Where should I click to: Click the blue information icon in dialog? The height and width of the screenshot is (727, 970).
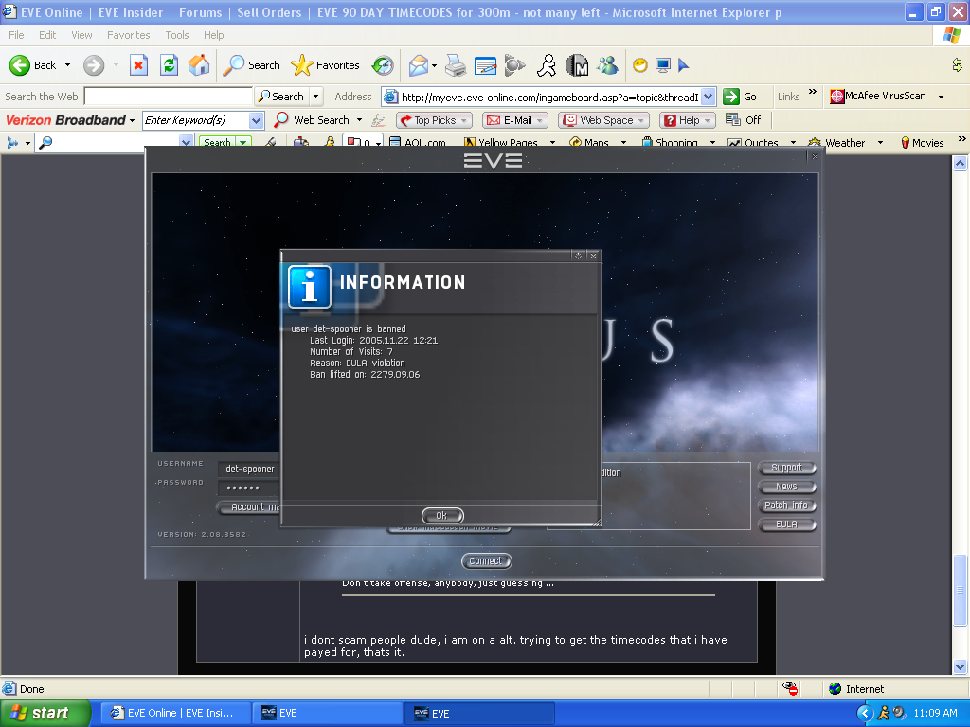point(310,287)
